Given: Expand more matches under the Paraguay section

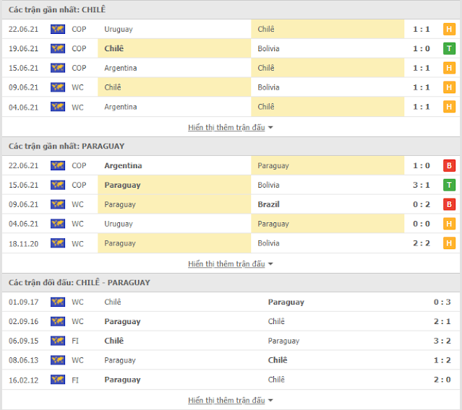Looking at the screenshot, I should tap(230, 263).
